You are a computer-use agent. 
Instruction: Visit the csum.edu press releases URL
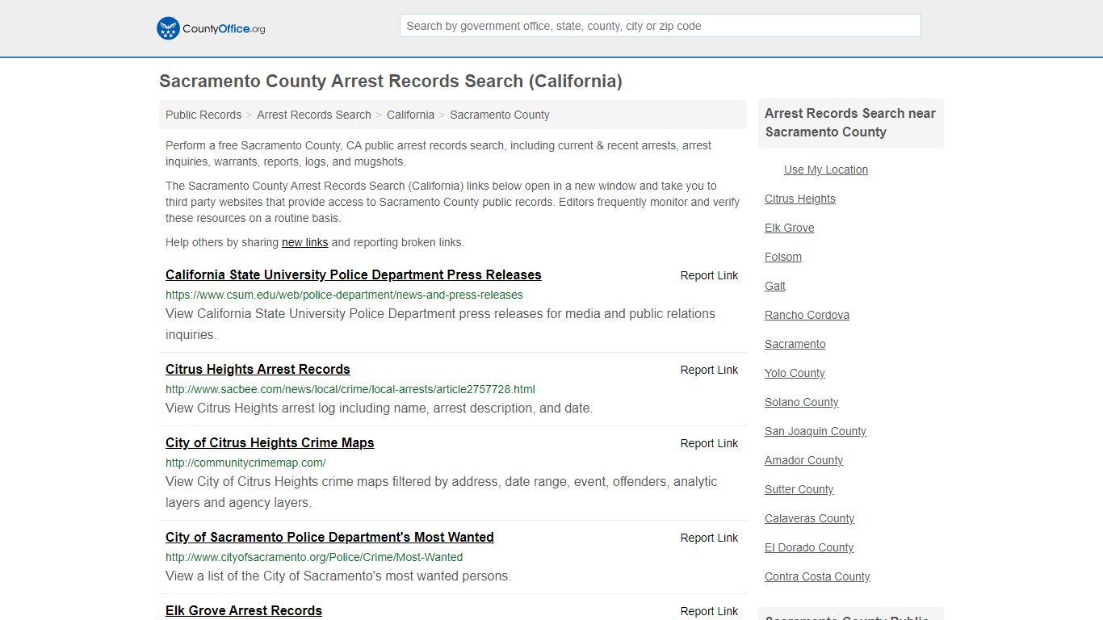click(x=344, y=295)
